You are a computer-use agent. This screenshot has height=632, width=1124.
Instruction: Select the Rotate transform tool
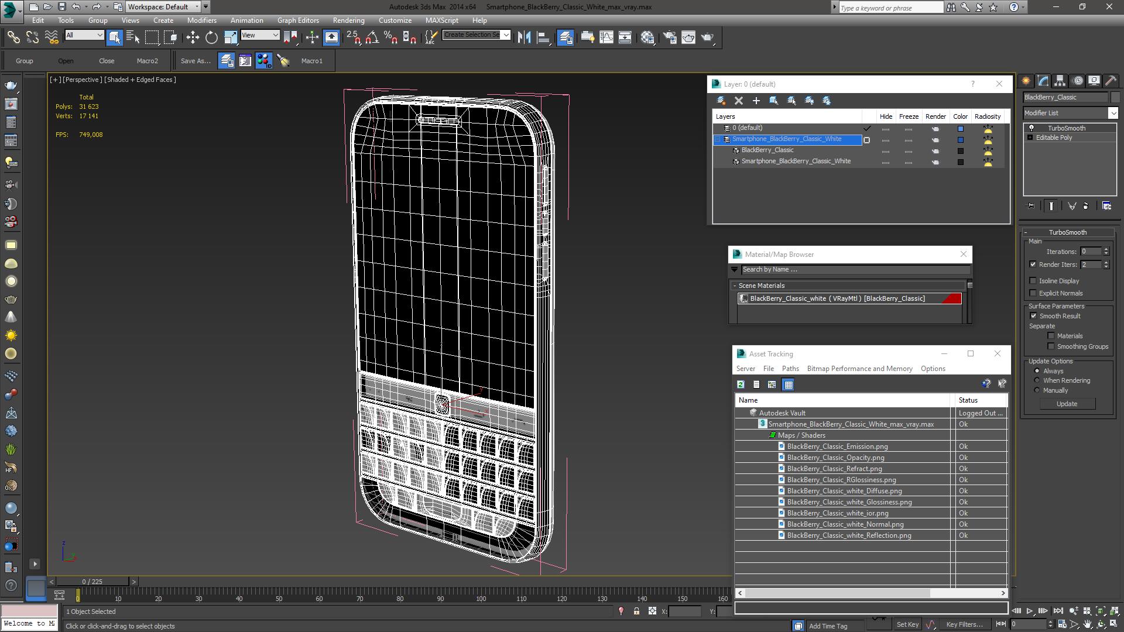(x=211, y=37)
